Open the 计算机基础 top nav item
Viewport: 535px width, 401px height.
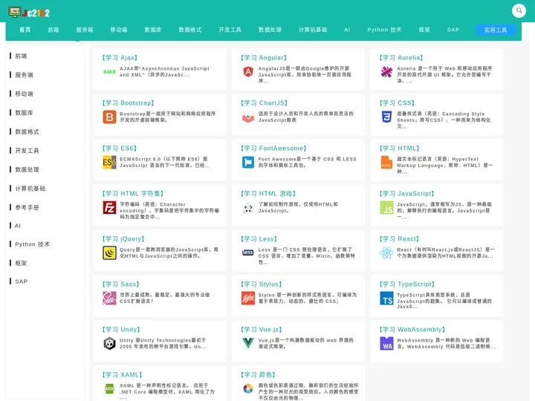tap(313, 30)
